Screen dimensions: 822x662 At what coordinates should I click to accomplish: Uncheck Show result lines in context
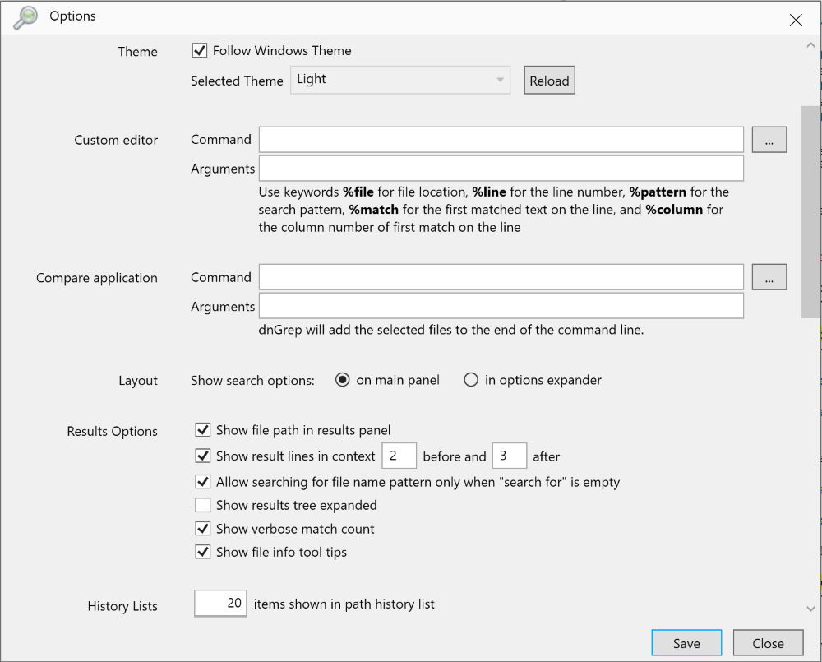[x=203, y=456]
